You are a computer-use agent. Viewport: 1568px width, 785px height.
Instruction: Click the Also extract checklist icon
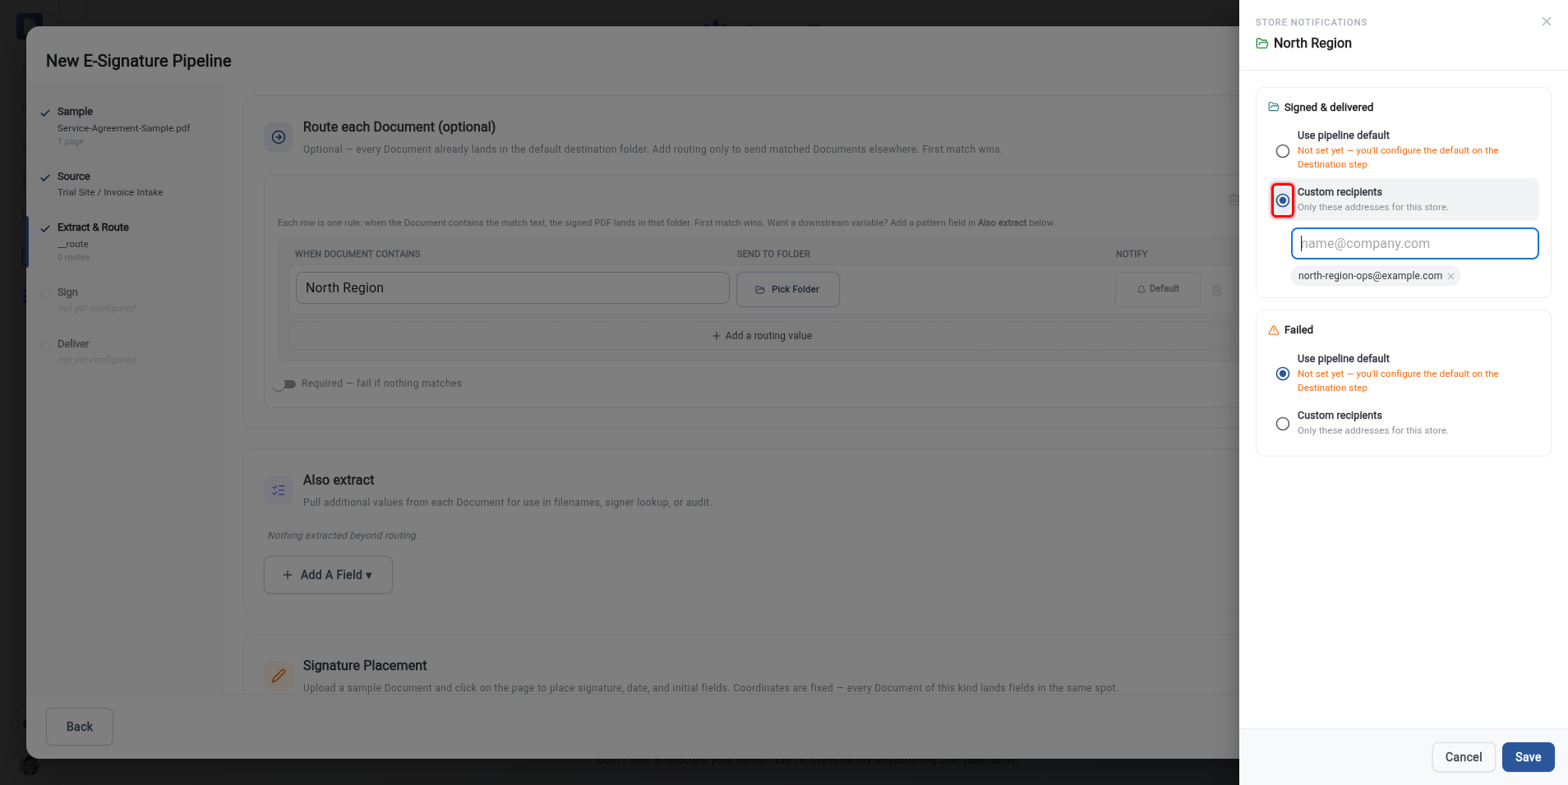[x=279, y=490]
